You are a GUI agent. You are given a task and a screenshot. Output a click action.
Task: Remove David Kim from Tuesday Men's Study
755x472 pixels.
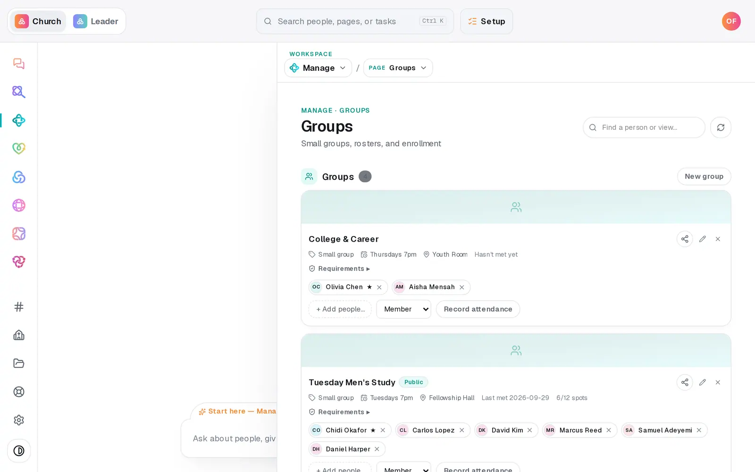[x=530, y=430]
